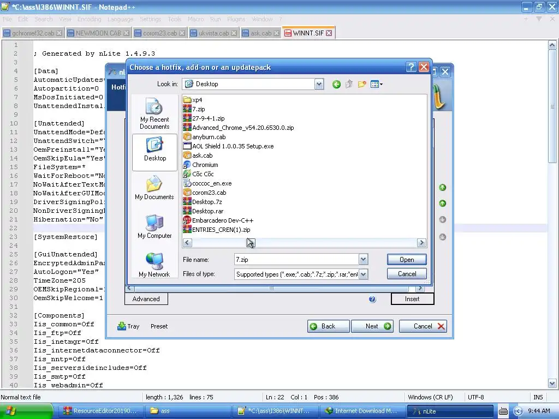The width and height of the screenshot is (559, 419).
Task: Select the 7.zip file
Action: (194, 109)
